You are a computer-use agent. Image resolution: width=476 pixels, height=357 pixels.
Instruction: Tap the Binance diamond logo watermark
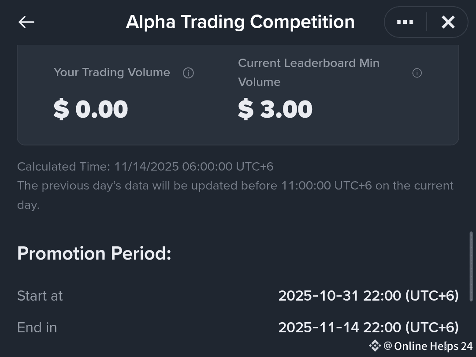374,346
